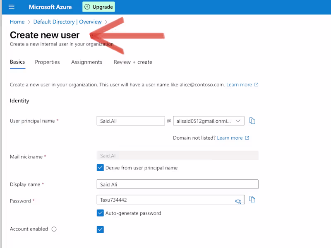Viewport: 331px width, 248px height.
Task: View the Account enabled info tooltip
Action: (54, 229)
